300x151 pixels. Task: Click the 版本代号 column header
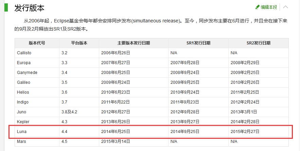coord(37,43)
